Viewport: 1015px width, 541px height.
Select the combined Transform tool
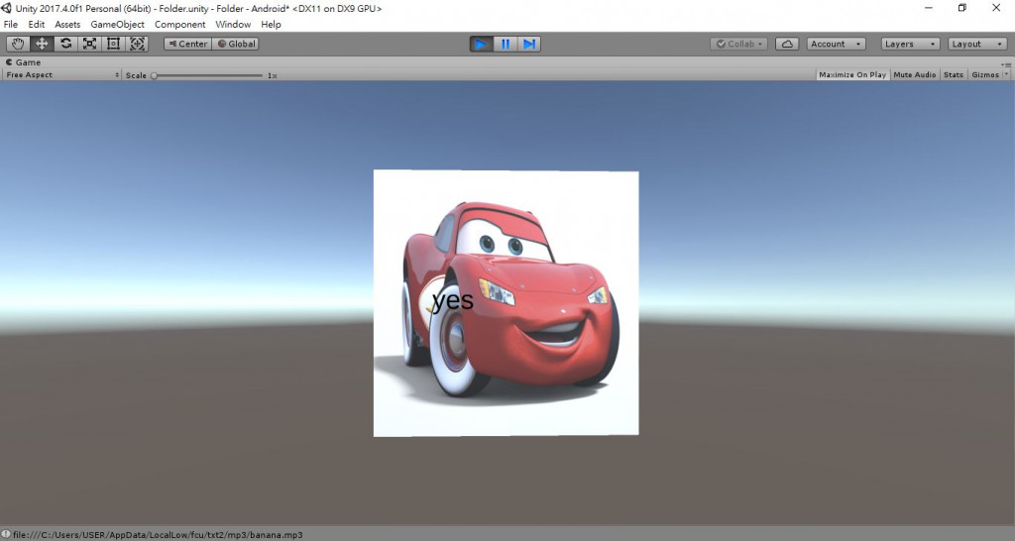click(137, 44)
